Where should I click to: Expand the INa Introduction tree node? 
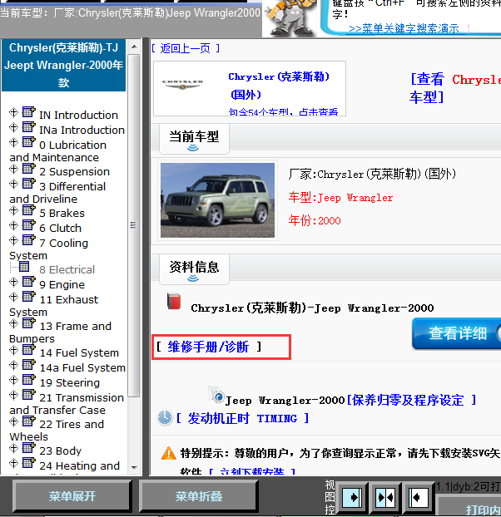pyautogui.click(x=13, y=127)
